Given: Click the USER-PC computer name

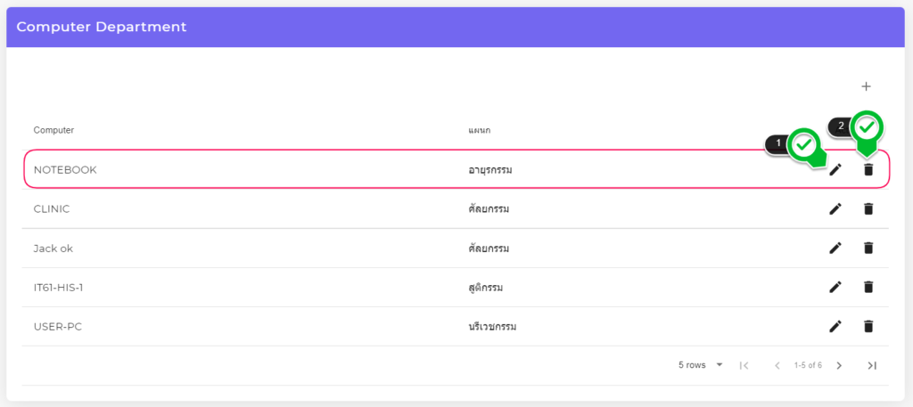Looking at the screenshot, I should tap(58, 326).
